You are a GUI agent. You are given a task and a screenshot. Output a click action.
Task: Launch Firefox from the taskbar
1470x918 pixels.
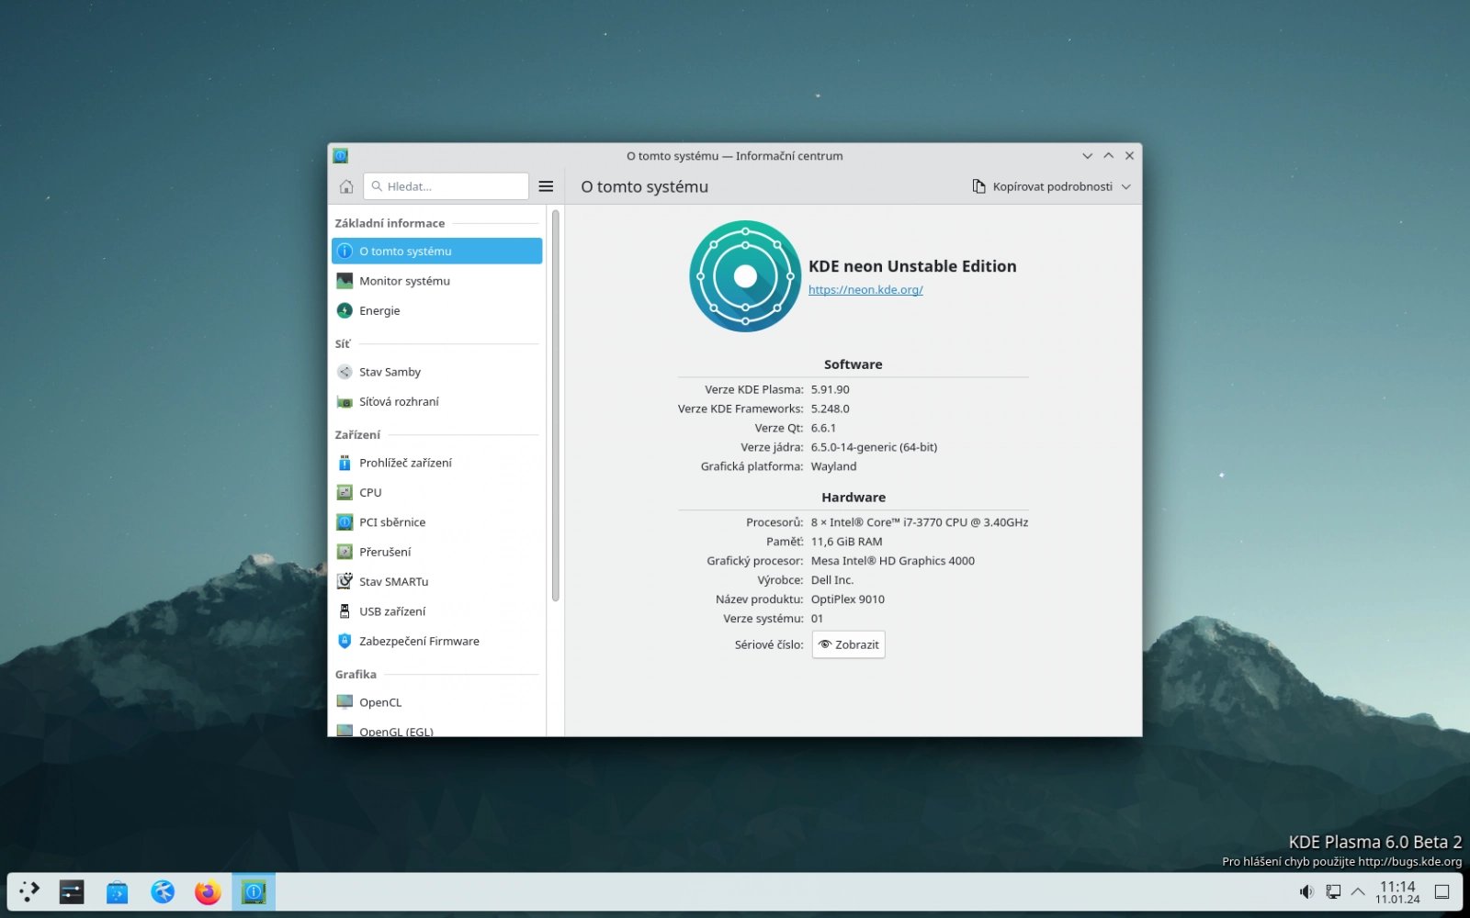(209, 891)
